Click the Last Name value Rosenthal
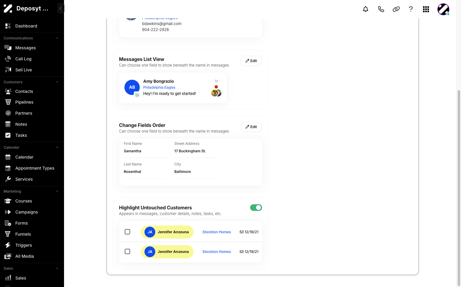The width and height of the screenshot is (461, 287). [x=132, y=172]
